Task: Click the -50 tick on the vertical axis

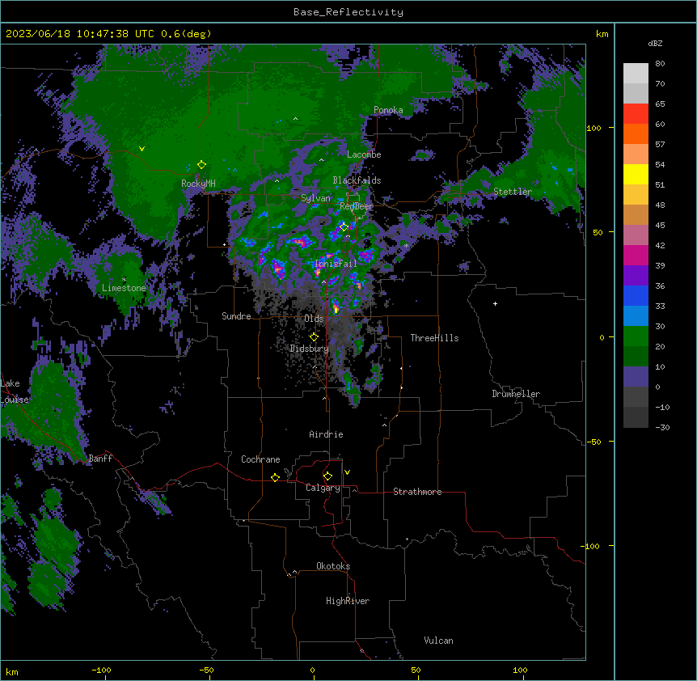Action: (594, 442)
